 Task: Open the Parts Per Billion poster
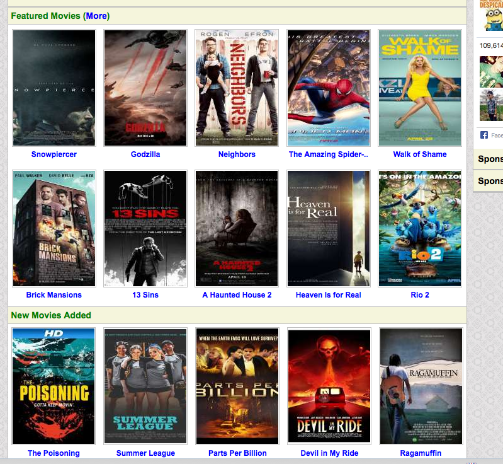(x=237, y=386)
